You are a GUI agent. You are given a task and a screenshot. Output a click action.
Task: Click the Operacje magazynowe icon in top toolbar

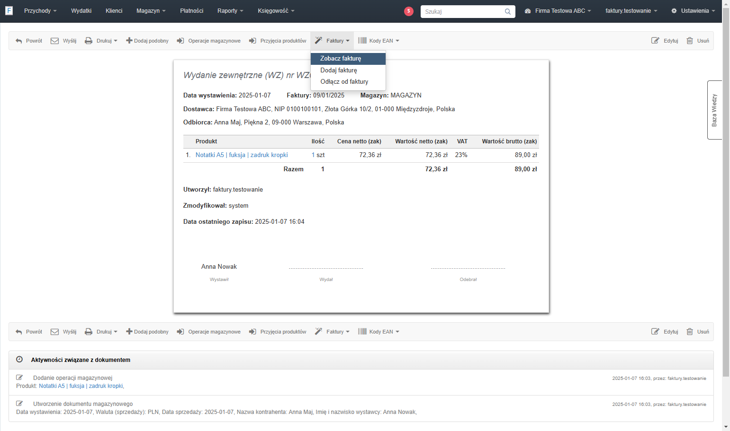[180, 41]
